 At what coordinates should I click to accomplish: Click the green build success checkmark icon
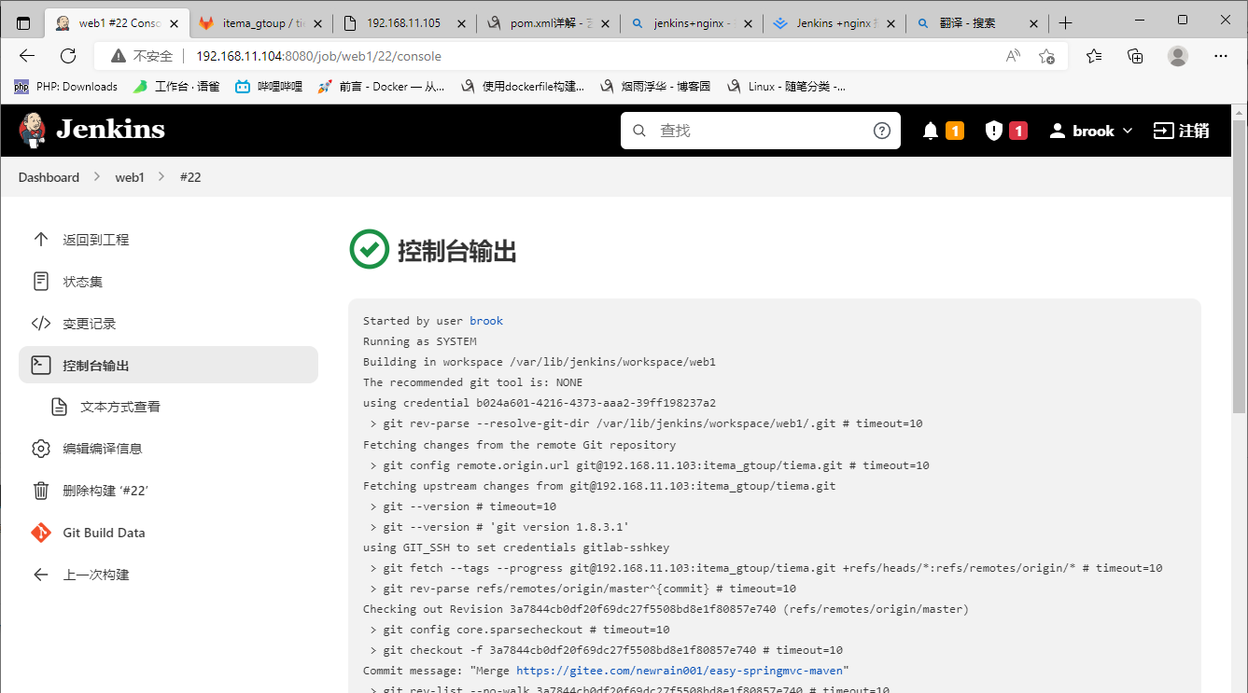point(369,249)
